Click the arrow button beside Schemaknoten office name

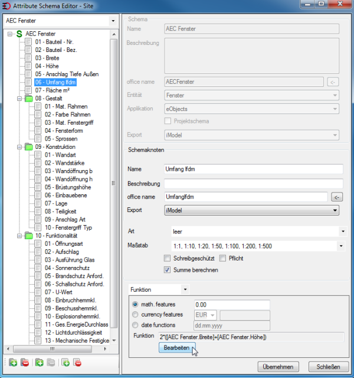click(x=337, y=197)
